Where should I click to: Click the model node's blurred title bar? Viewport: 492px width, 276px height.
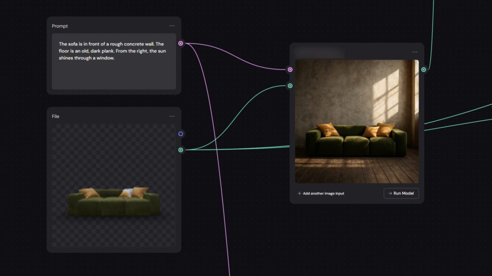[319, 52]
